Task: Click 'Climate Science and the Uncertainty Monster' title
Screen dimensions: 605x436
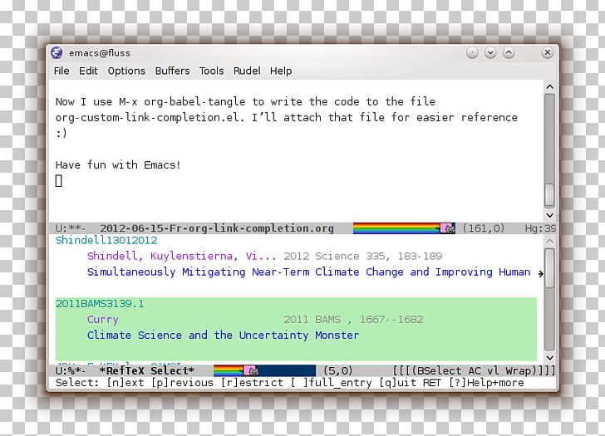Action: (223, 336)
